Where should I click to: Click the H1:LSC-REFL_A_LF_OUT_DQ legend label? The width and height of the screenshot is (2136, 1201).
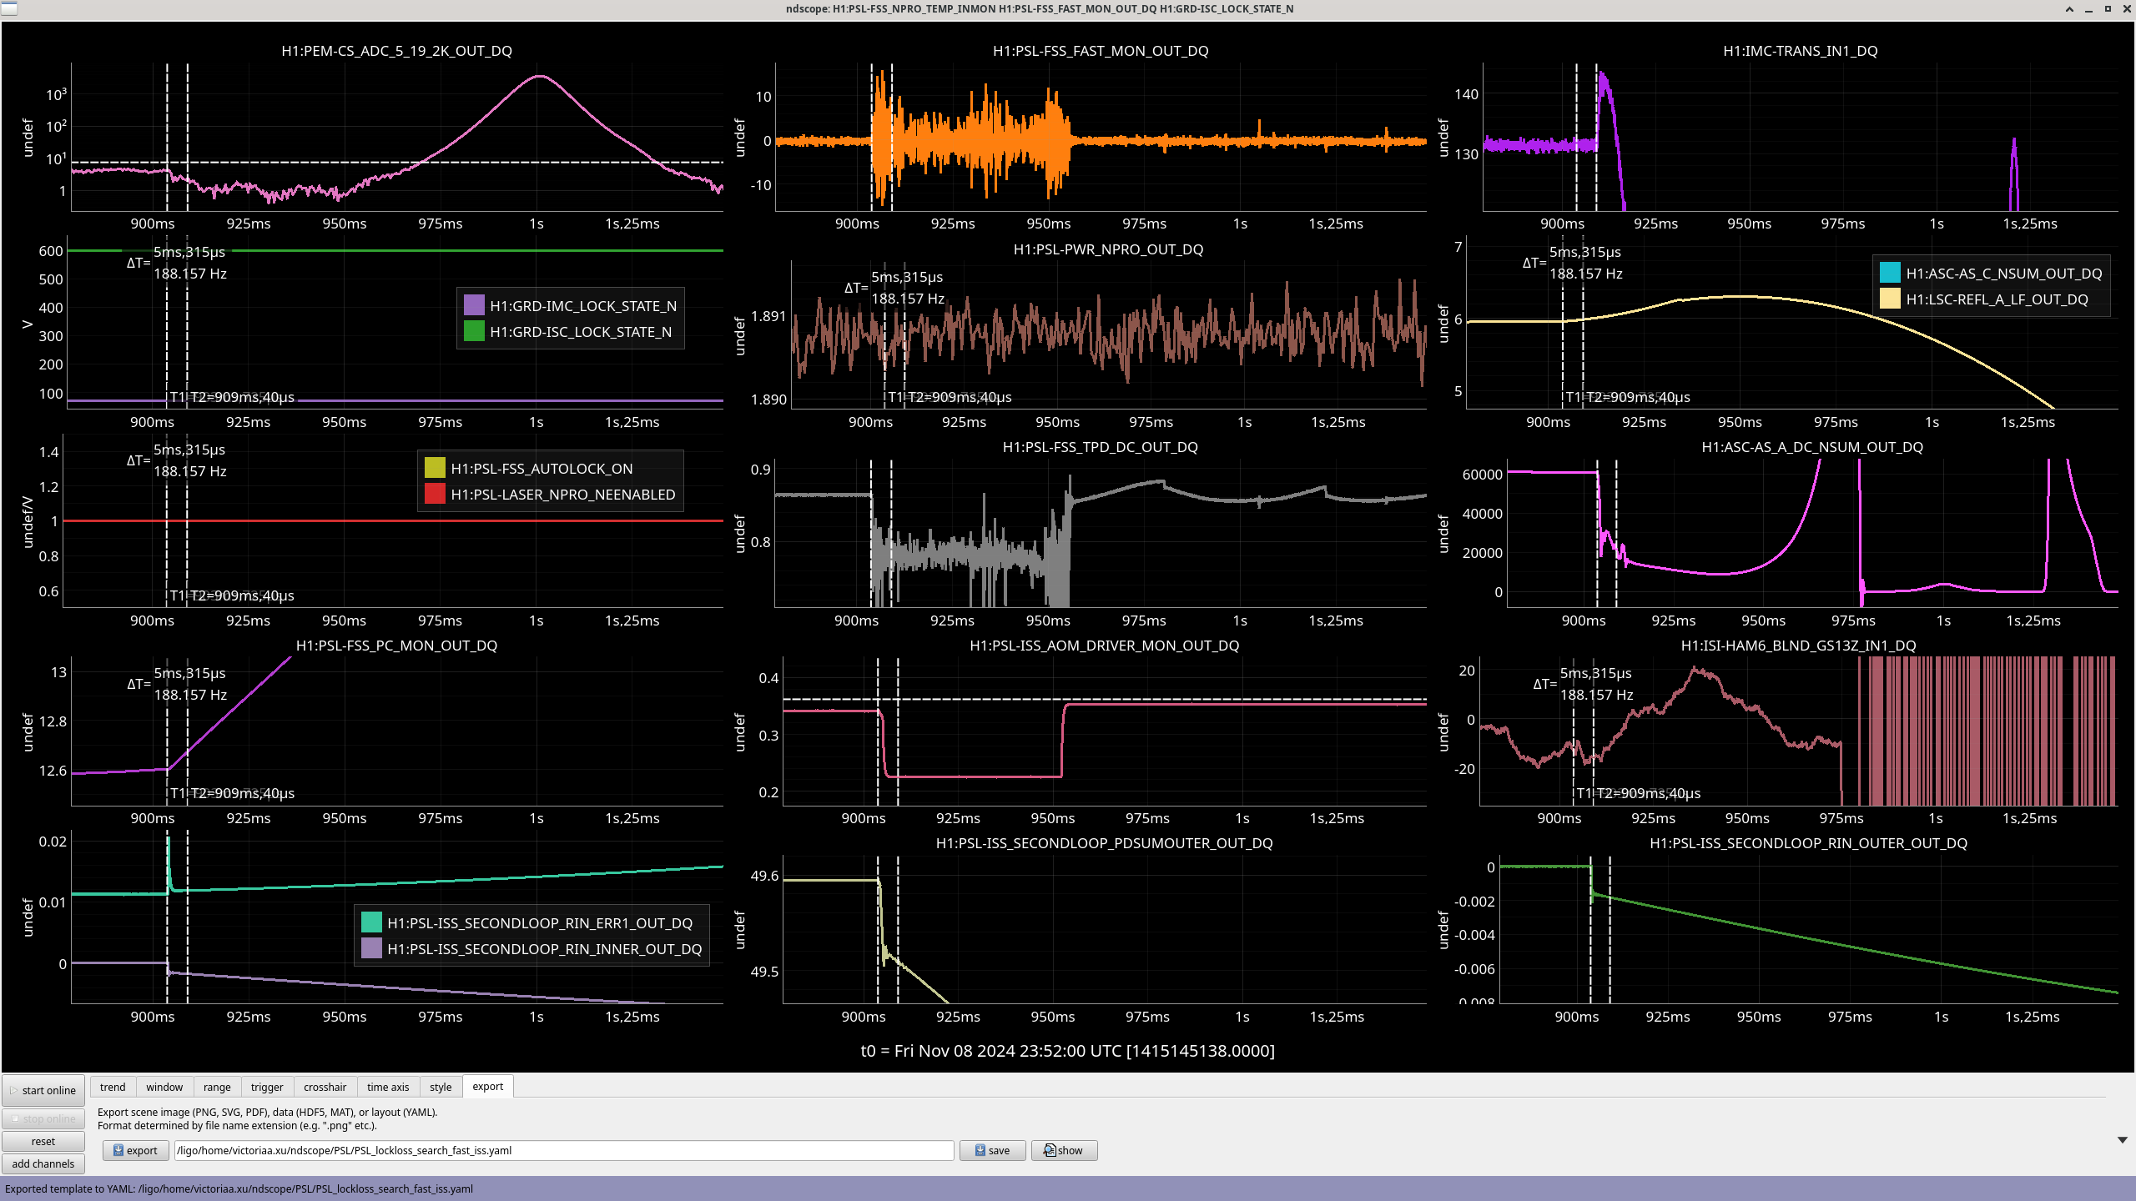pyautogui.click(x=1997, y=299)
